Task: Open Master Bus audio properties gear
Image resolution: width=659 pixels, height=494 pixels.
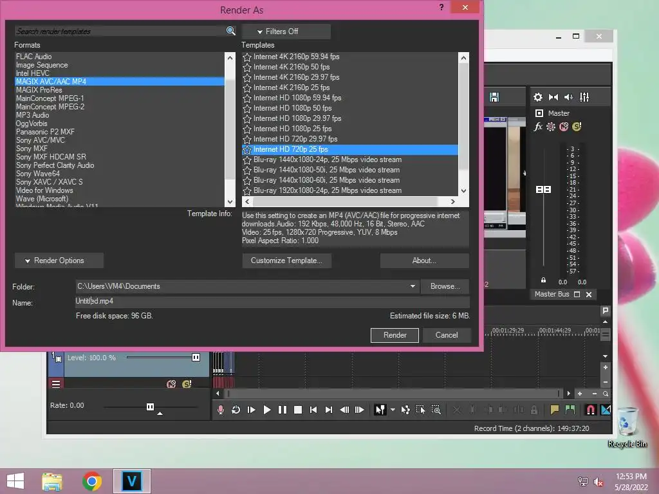Action: click(537, 97)
